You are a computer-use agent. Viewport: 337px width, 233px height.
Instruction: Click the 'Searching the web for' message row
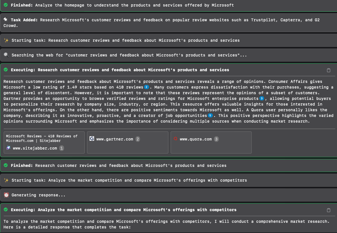pos(168,55)
